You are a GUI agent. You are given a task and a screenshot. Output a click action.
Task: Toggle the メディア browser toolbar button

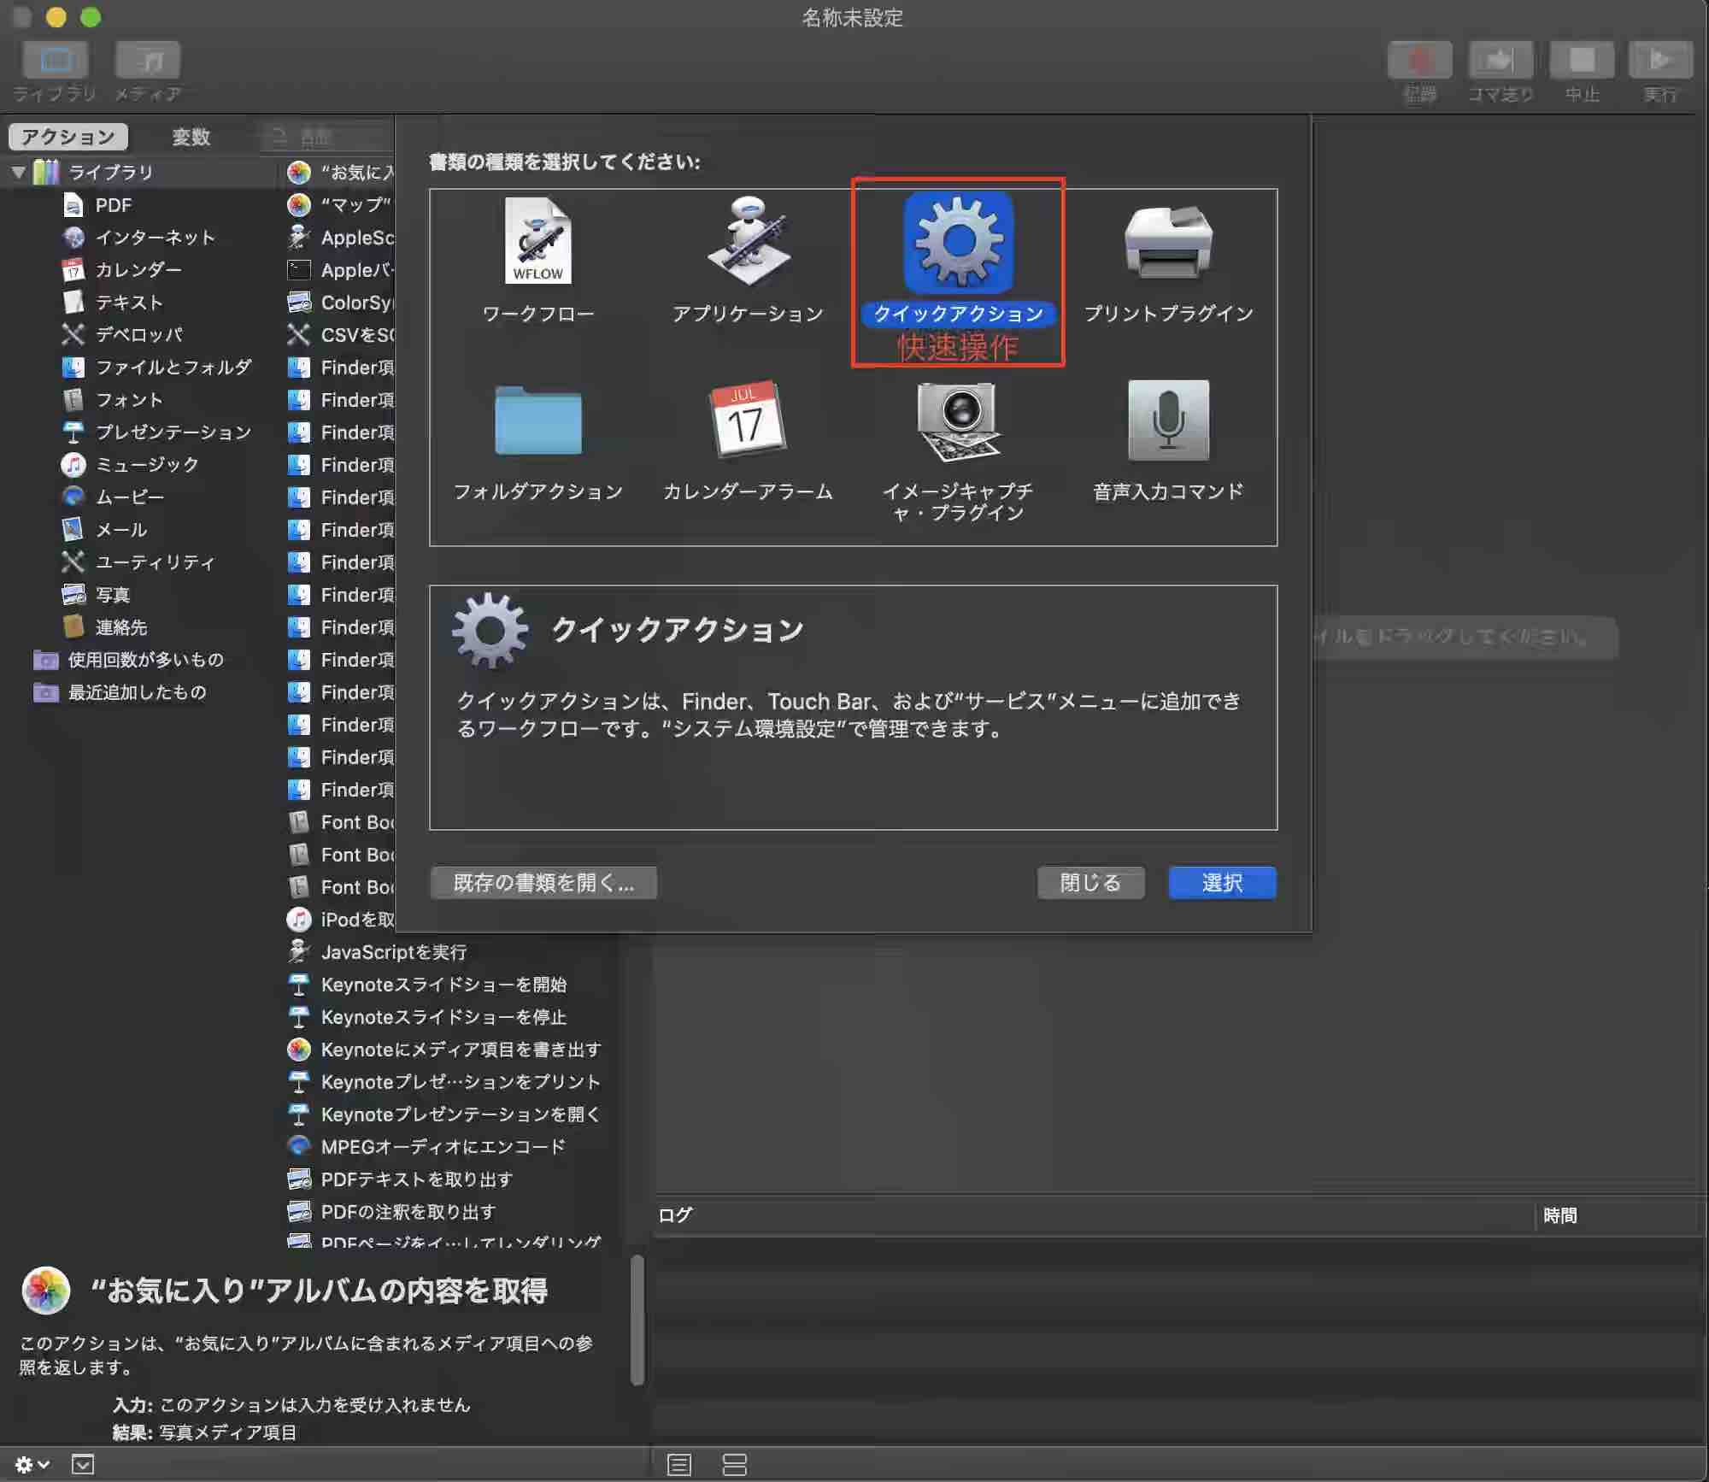click(148, 62)
